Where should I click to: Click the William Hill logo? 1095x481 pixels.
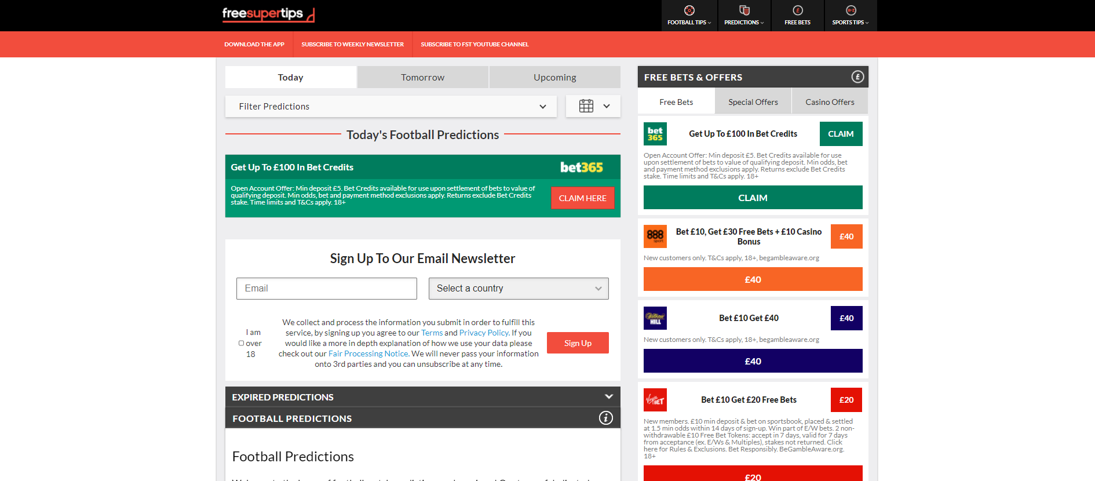point(655,318)
